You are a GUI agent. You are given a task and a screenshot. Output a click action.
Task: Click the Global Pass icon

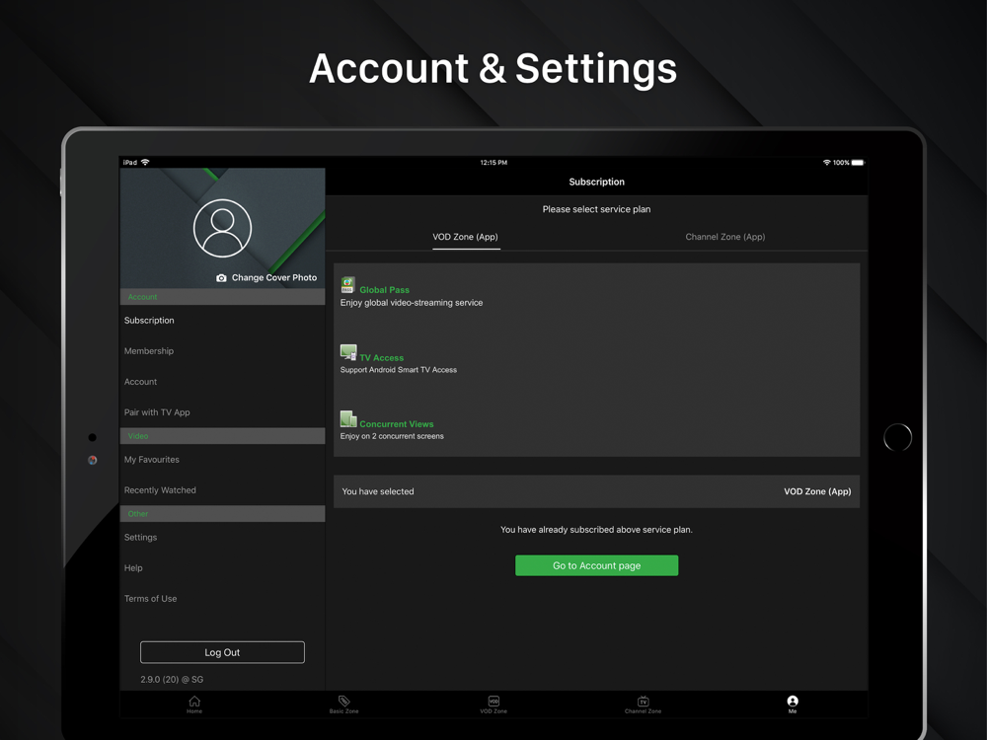tap(348, 285)
